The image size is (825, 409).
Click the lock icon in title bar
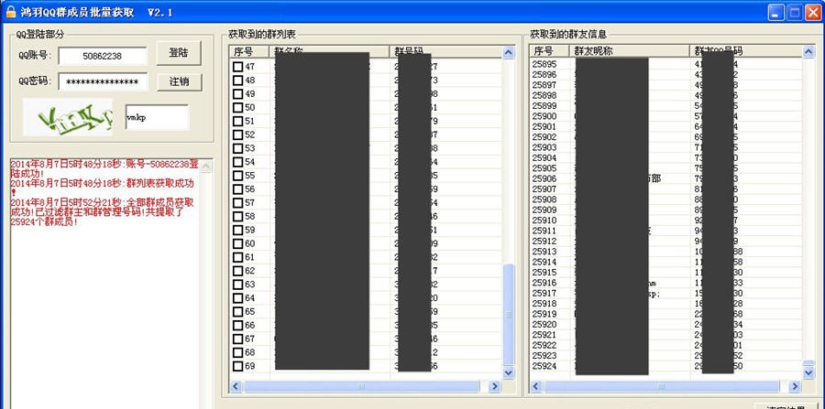click(x=10, y=12)
